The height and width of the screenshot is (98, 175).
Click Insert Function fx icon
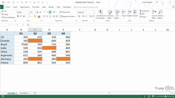(28, 25)
